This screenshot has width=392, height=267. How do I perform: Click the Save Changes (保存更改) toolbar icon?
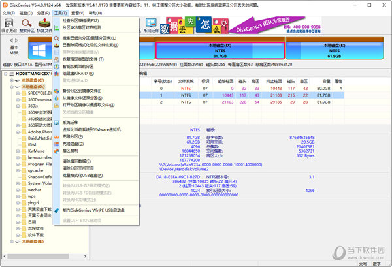pos(9,25)
